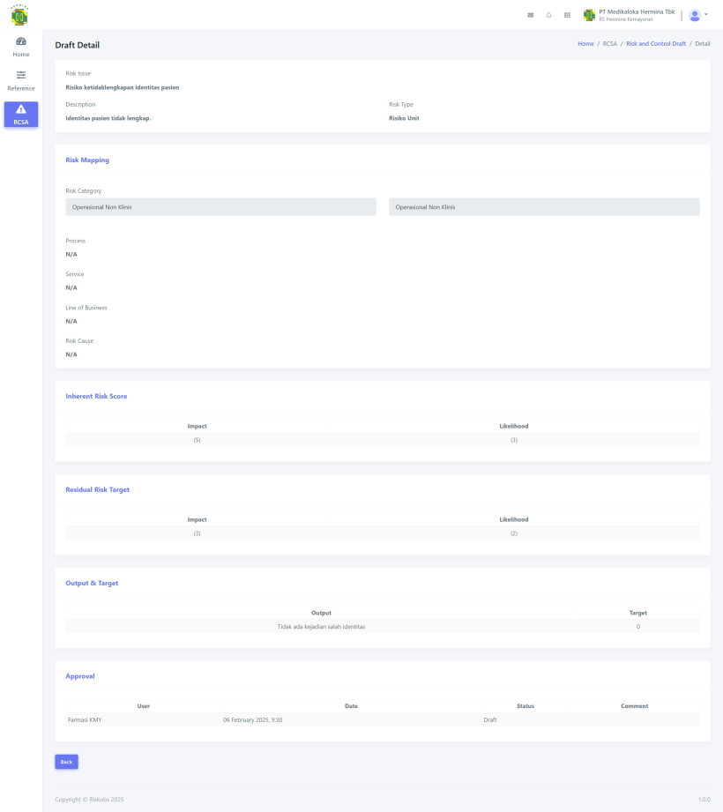Click Inherent Risk likelihood value (3)
Screen dimensions: 723x812
click(514, 440)
